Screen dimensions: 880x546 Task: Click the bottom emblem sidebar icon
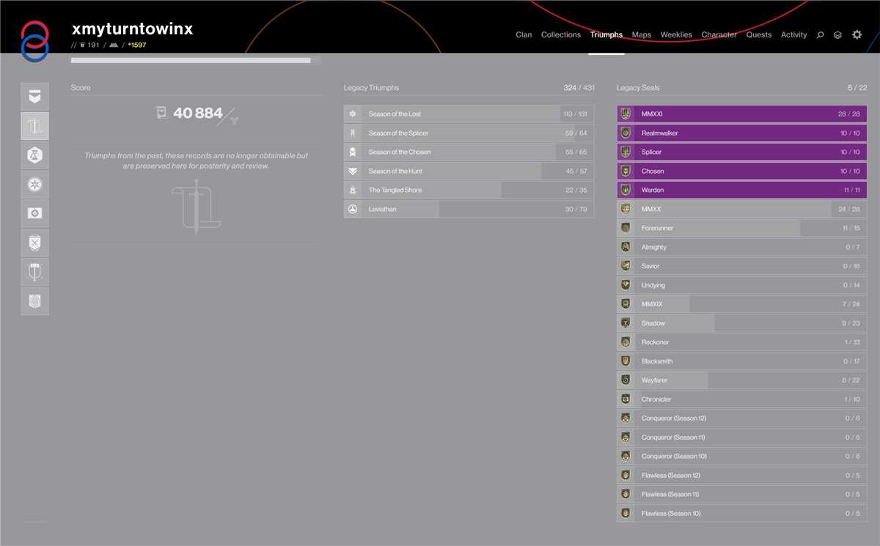click(35, 300)
